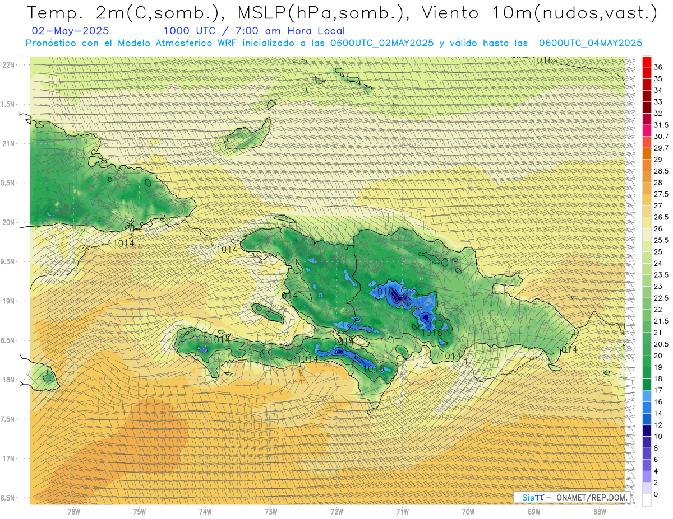
Task: Select the map title starting 'Temp. 2m(C,somb.)'
Action: tap(342, 13)
